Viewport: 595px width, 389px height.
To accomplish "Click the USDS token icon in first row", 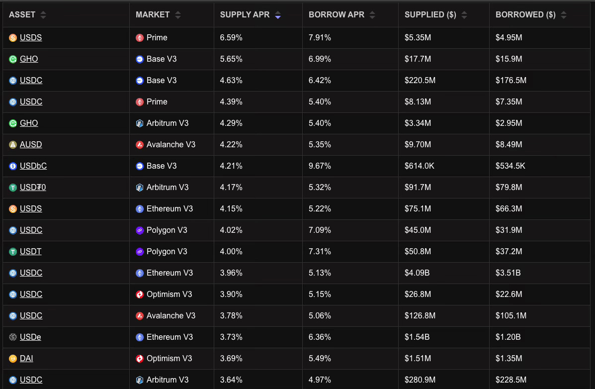I will [12, 37].
